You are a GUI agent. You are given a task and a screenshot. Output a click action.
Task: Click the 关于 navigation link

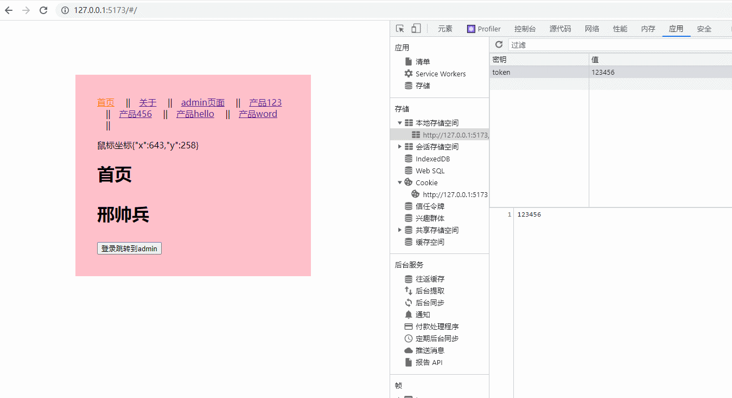(x=148, y=102)
